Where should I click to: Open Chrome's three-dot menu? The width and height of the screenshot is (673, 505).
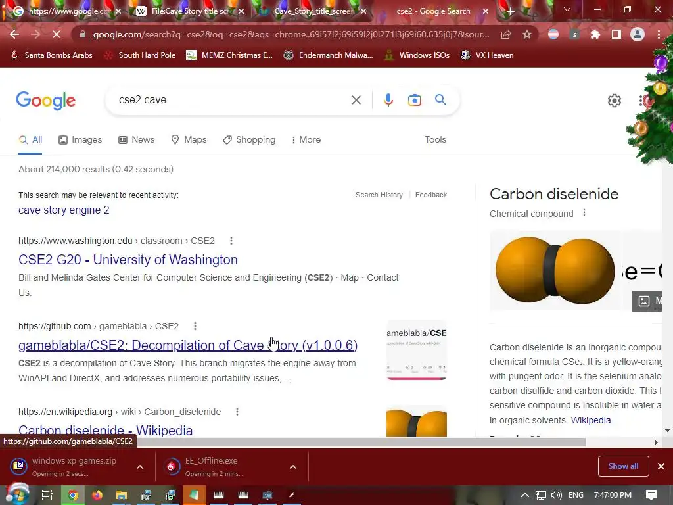[659, 34]
